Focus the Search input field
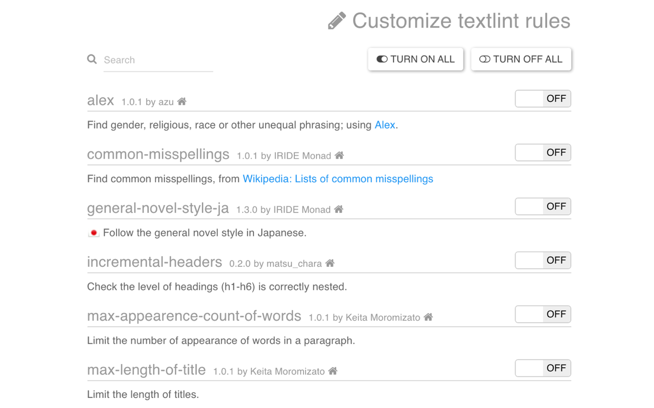 pyautogui.click(x=158, y=60)
